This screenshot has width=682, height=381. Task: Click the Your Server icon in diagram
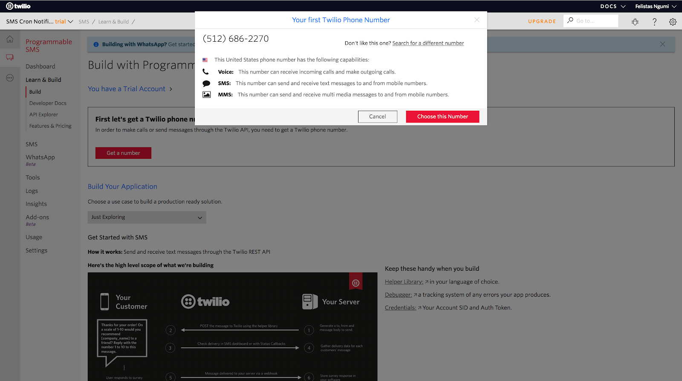click(310, 301)
